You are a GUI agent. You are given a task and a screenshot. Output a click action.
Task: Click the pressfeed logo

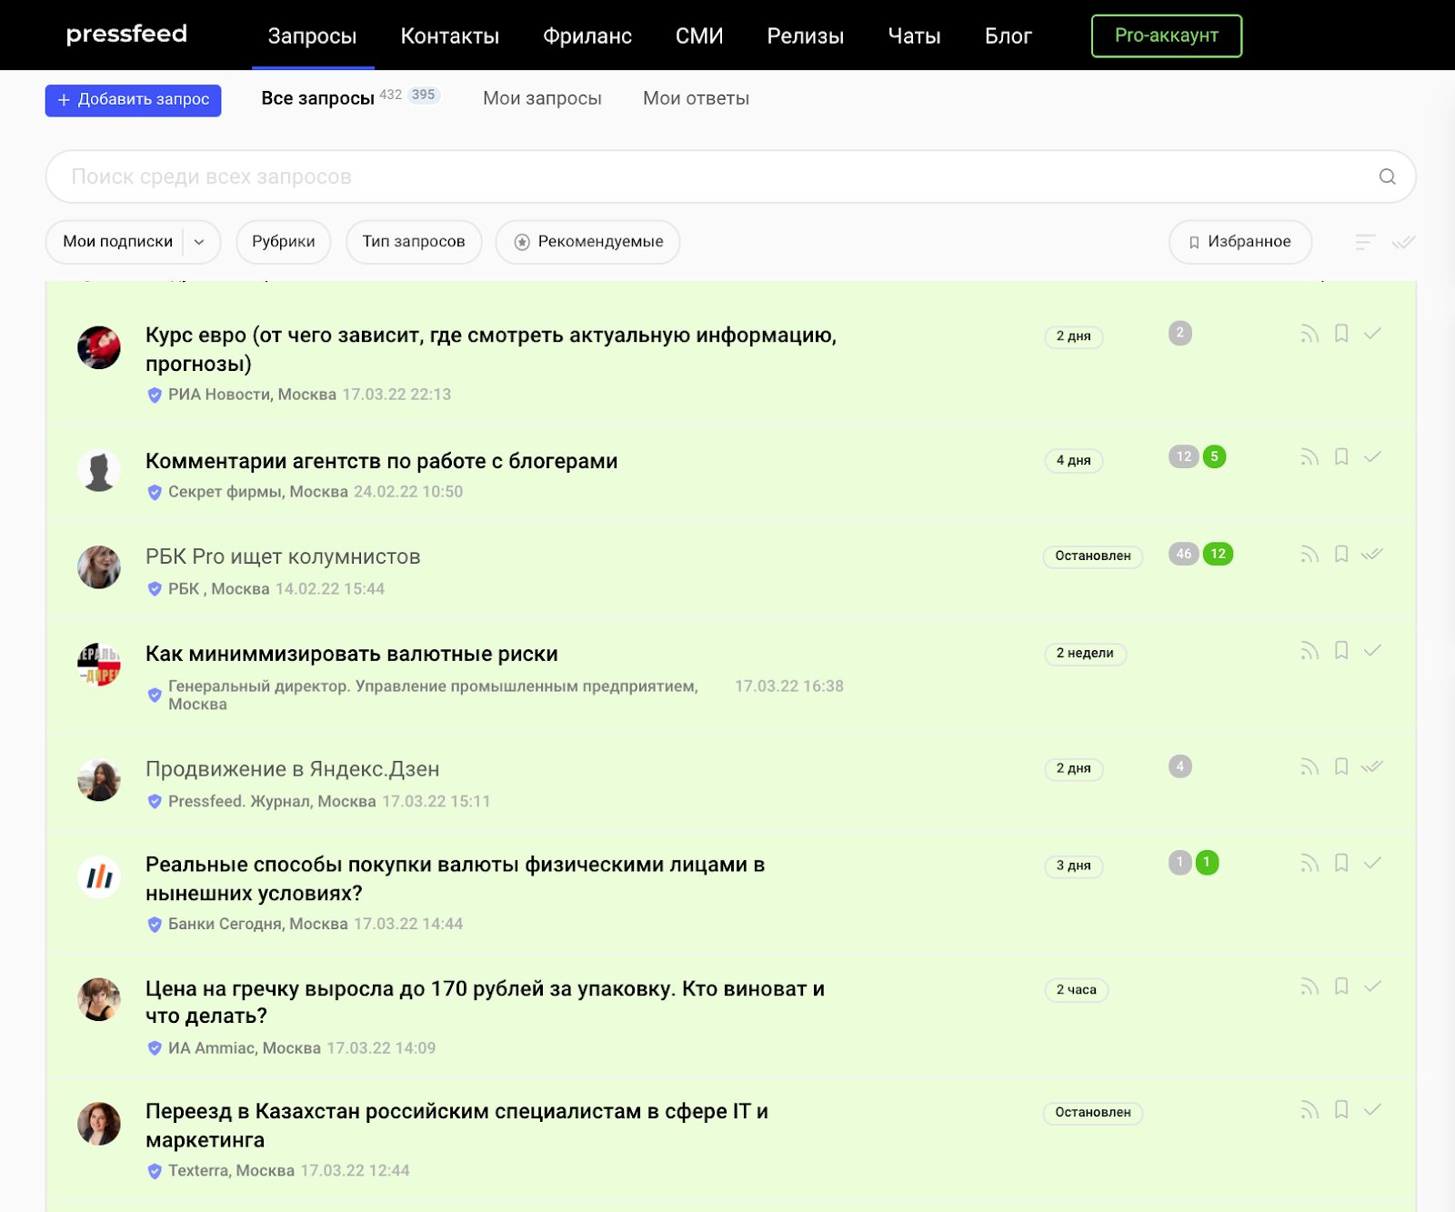coord(126,35)
